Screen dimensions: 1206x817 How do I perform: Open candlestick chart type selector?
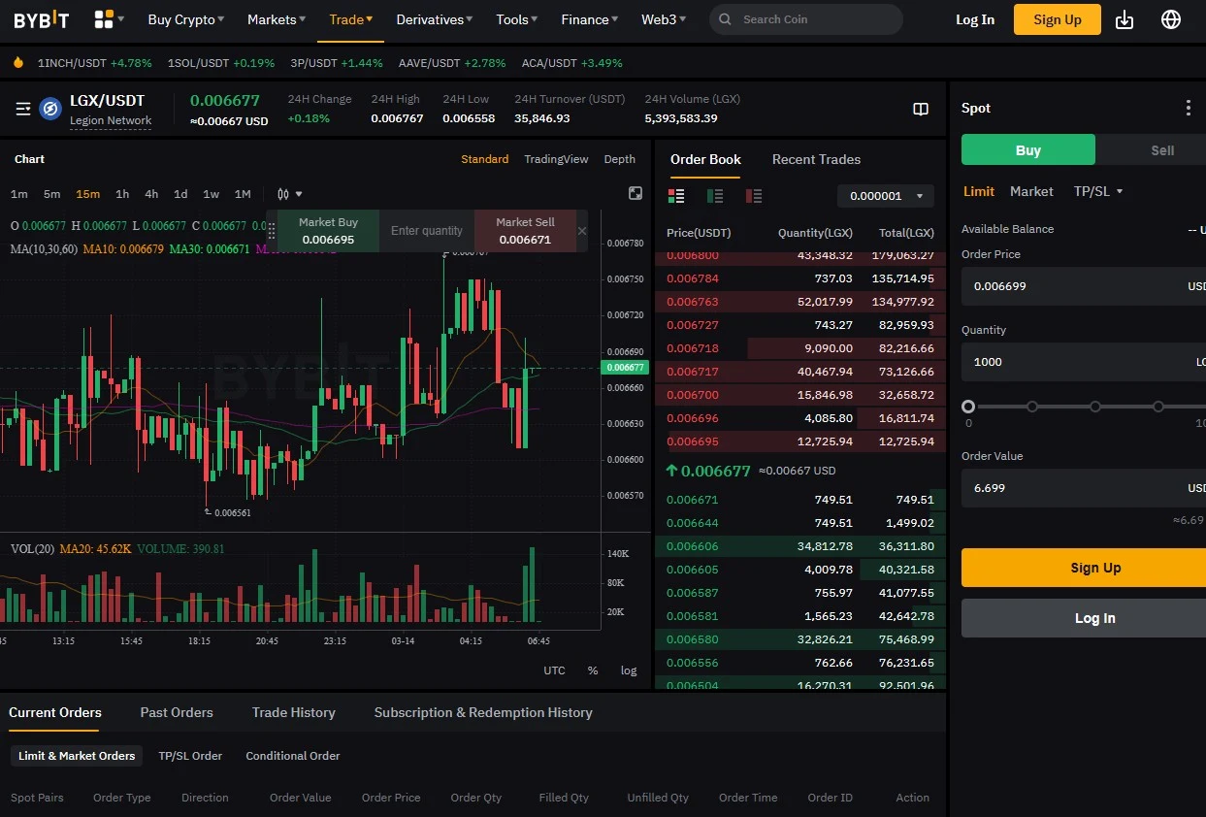pos(289,194)
